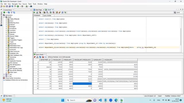Expand the Tables (Filtered) node
Viewport: 184px width, 103px height.
point(6,19)
